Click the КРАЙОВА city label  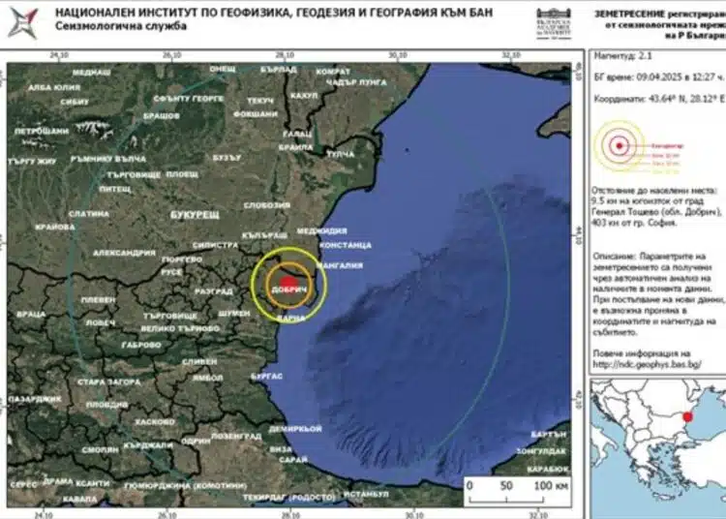point(55,228)
